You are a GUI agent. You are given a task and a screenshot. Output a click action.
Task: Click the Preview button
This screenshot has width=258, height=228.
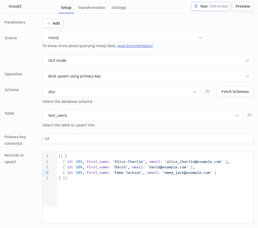(243, 6)
